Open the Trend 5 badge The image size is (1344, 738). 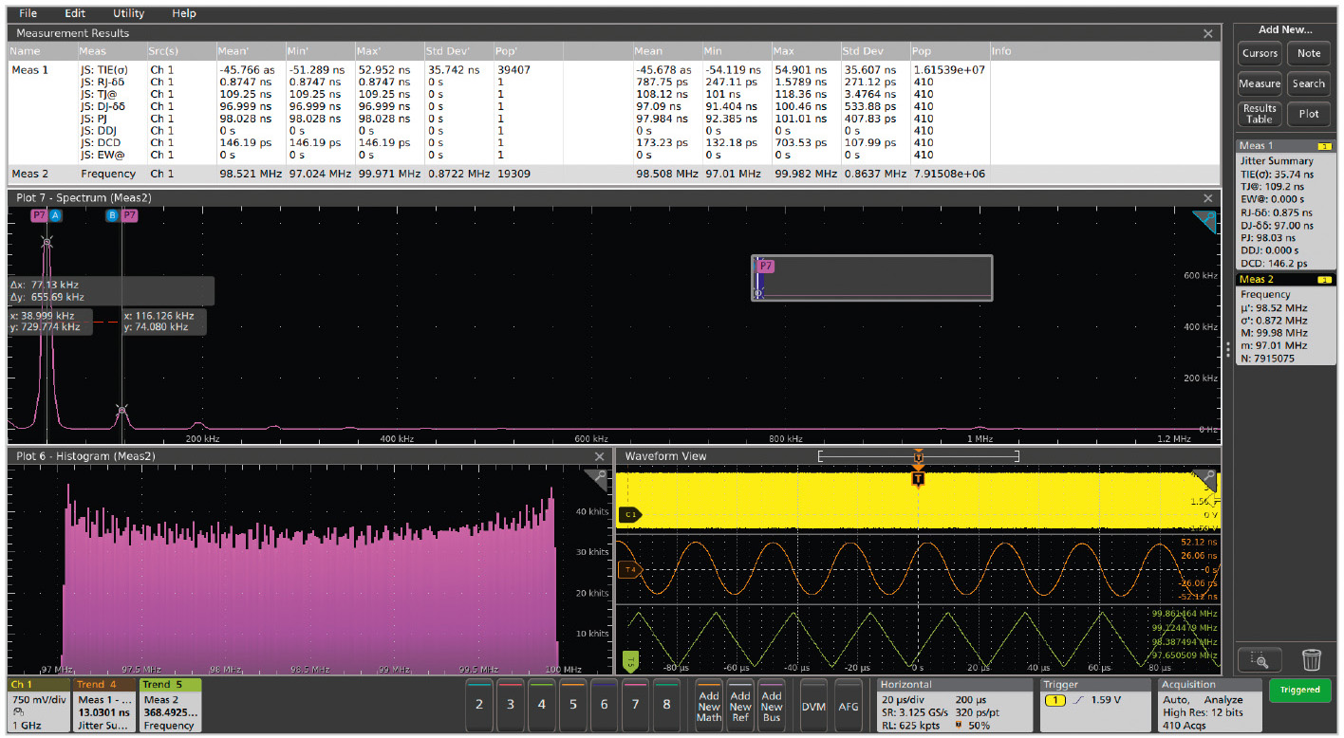[170, 705]
